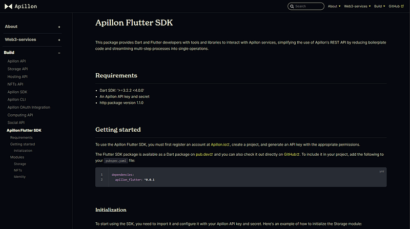Jump to Requirements in sidebar outline
Image resolution: width=410 pixels, height=229 pixels.
[x=22, y=137]
